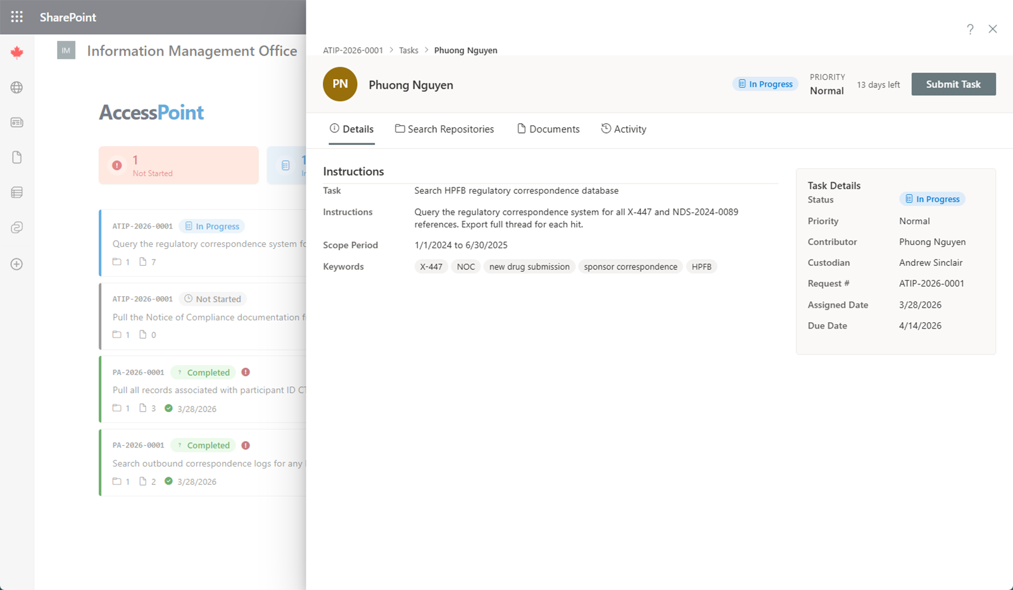This screenshot has height=590, width=1013.
Task: Select the database icon in the sidebar
Action: pos(16,192)
